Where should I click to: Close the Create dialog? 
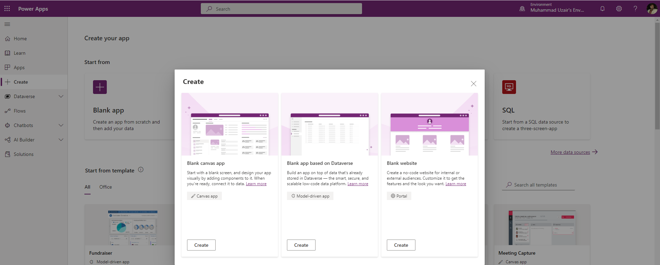[x=473, y=84]
